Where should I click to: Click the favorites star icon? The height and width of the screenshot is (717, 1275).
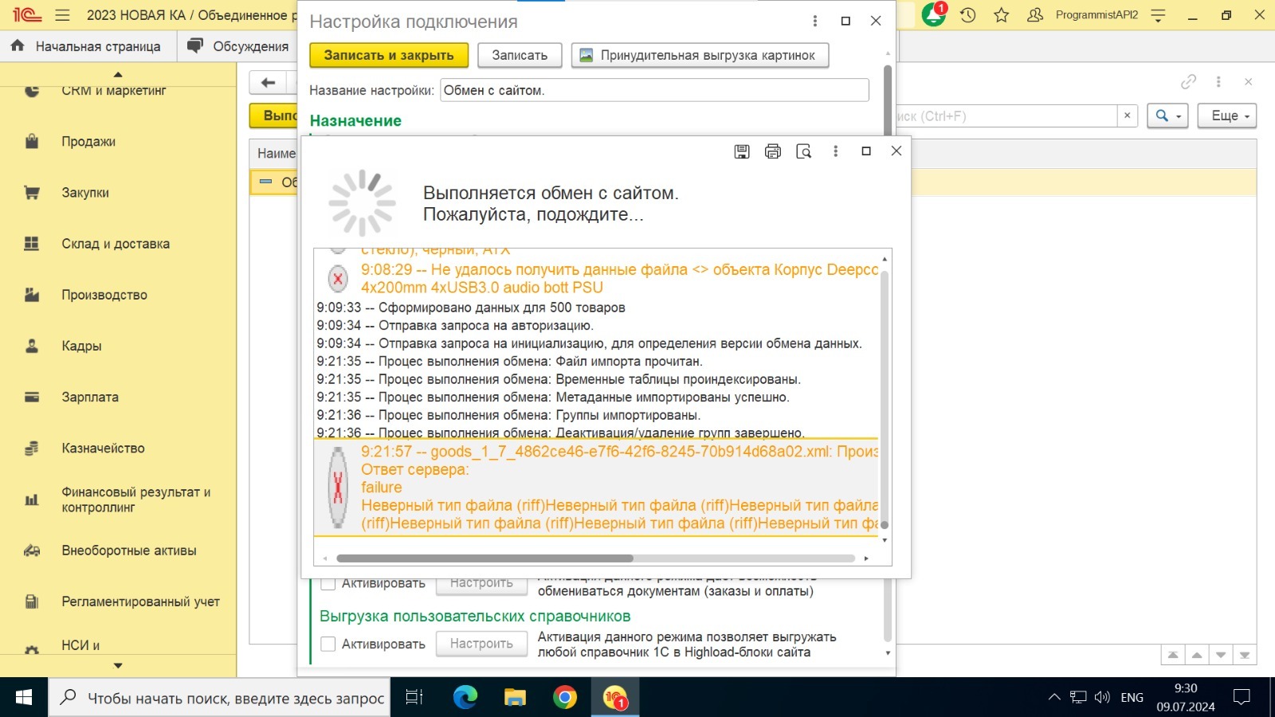(1002, 15)
